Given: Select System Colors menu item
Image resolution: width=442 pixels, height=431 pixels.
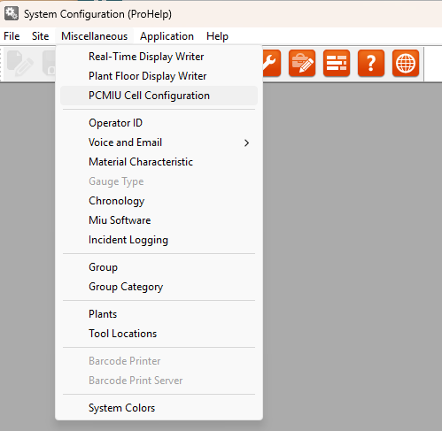Looking at the screenshot, I should [x=159, y=408].
